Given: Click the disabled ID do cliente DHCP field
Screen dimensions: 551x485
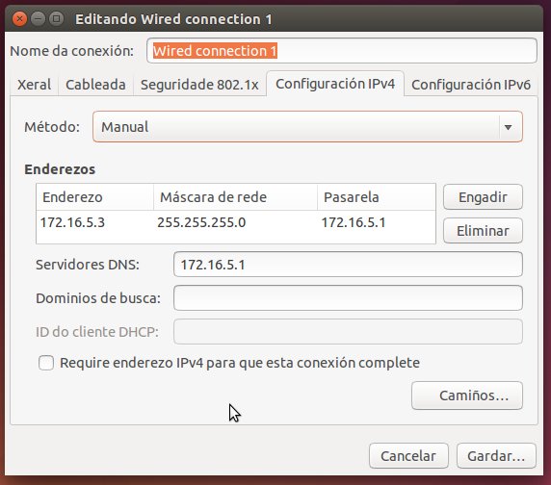Looking at the screenshot, I should click(x=348, y=332).
